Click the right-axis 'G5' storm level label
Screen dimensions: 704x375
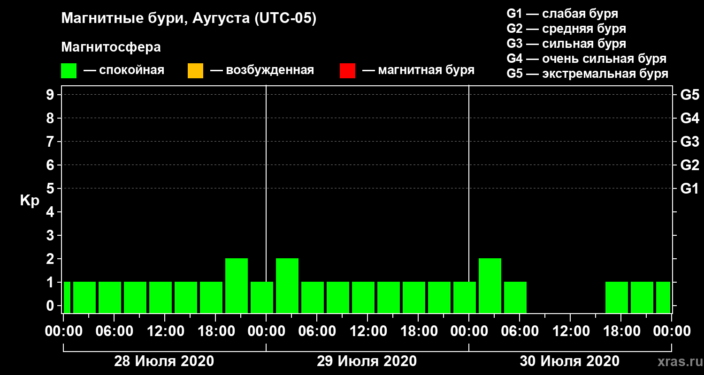tap(690, 95)
